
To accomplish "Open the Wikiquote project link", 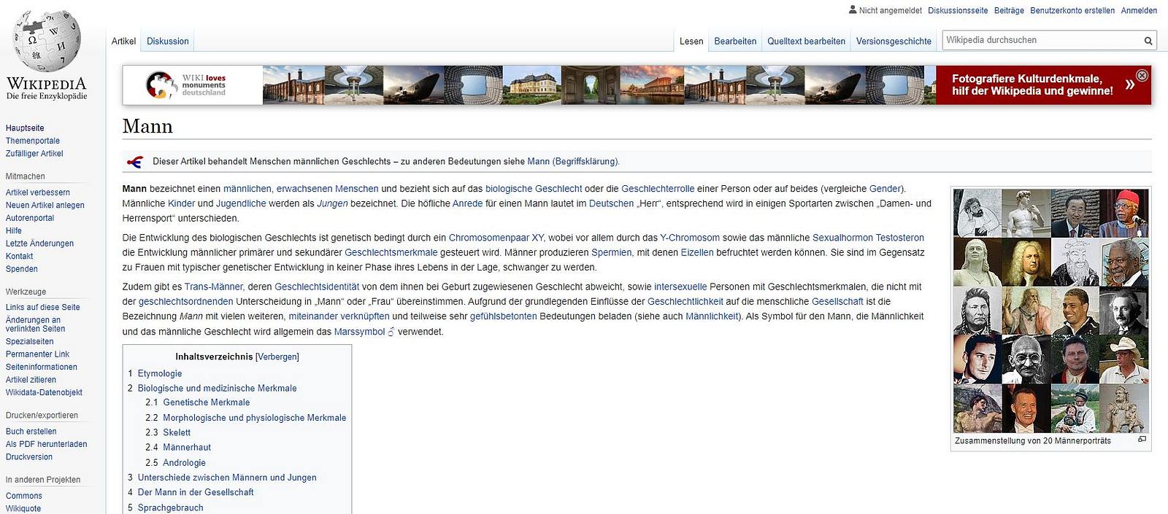I will click(23, 509).
